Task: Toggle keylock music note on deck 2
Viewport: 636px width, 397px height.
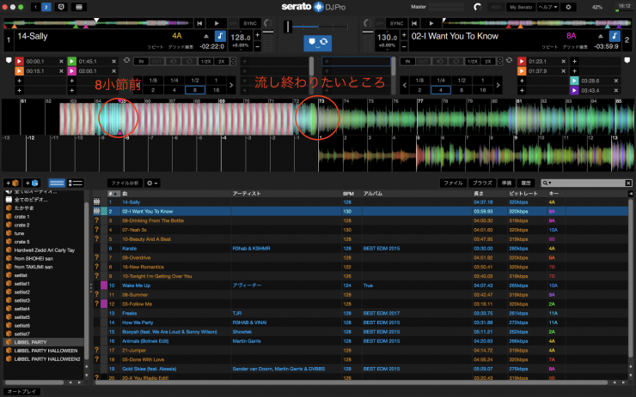Action: pos(615,36)
